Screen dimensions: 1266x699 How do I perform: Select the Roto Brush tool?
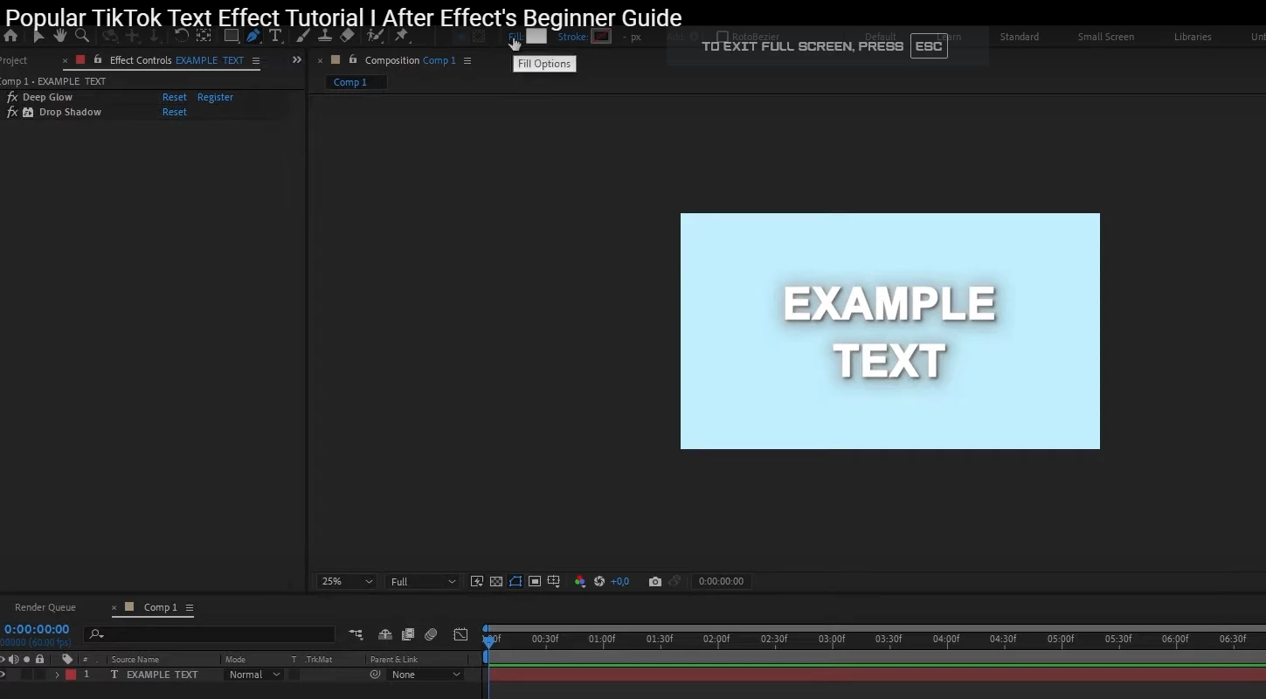376,36
